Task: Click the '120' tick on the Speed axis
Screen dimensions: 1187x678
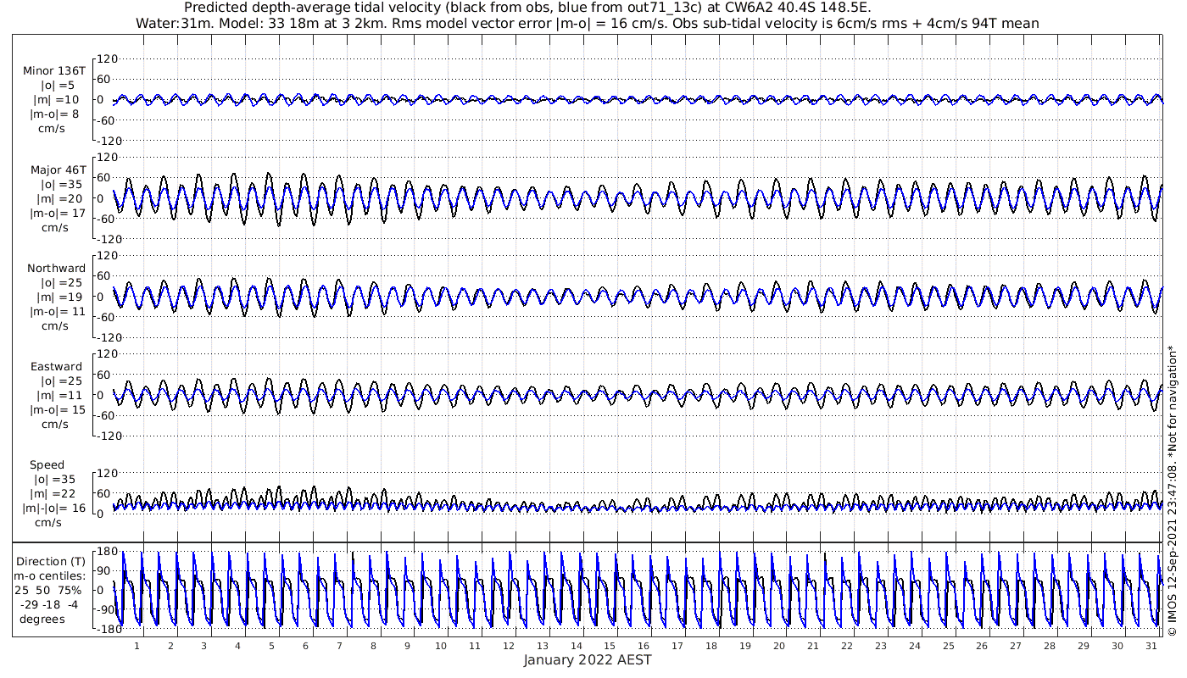Action: click(105, 473)
